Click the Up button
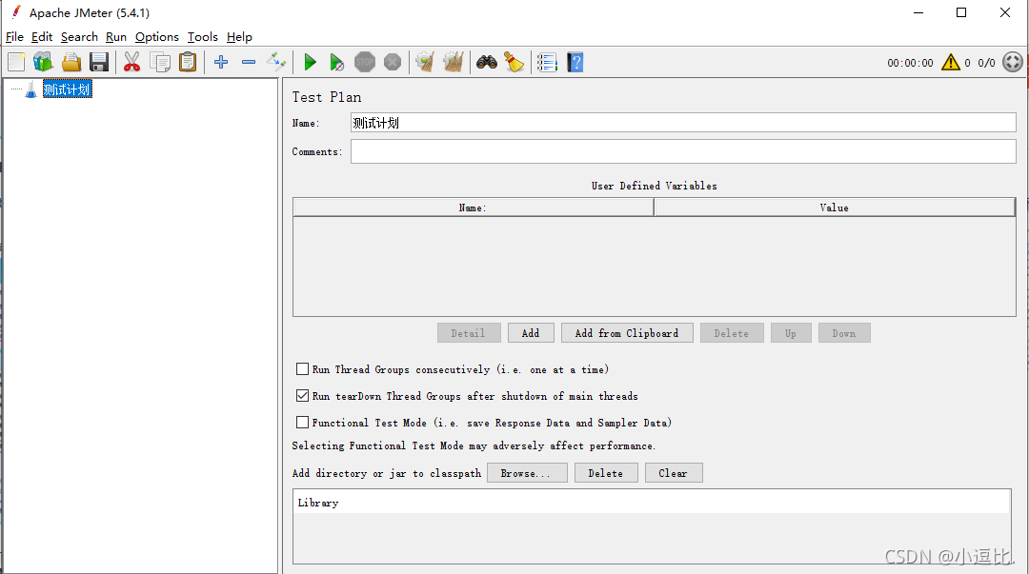The image size is (1029, 574). tap(791, 332)
